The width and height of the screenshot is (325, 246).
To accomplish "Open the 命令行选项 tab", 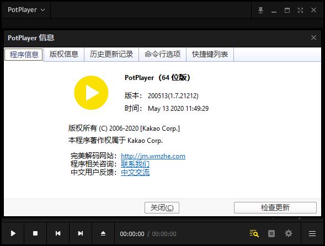I will pyautogui.click(x=162, y=54).
